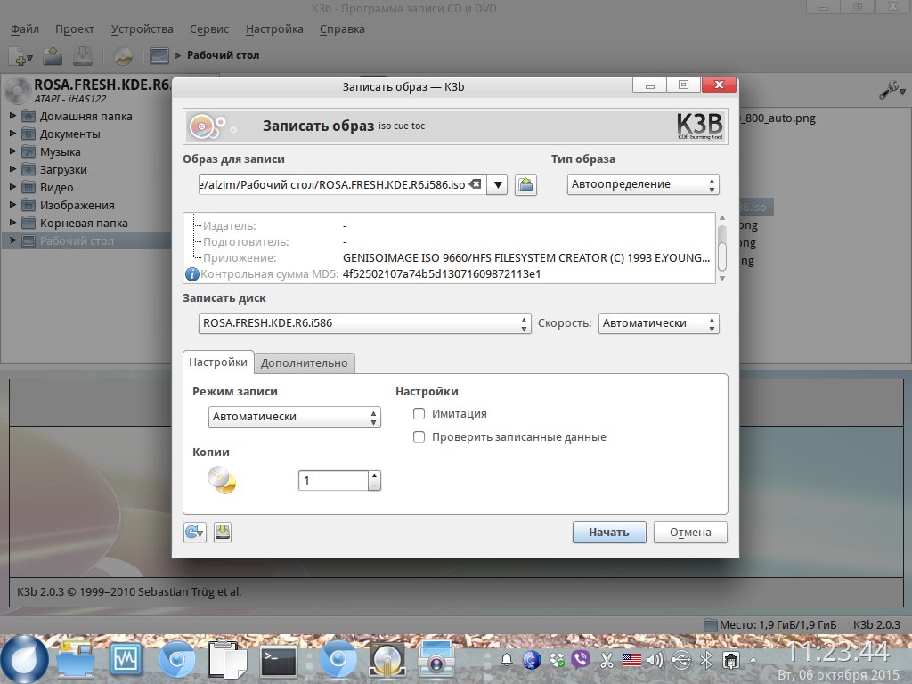Screen dimensions: 912x684
Task: Open the wrench configuration menu in the main window
Action: click(x=892, y=90)
